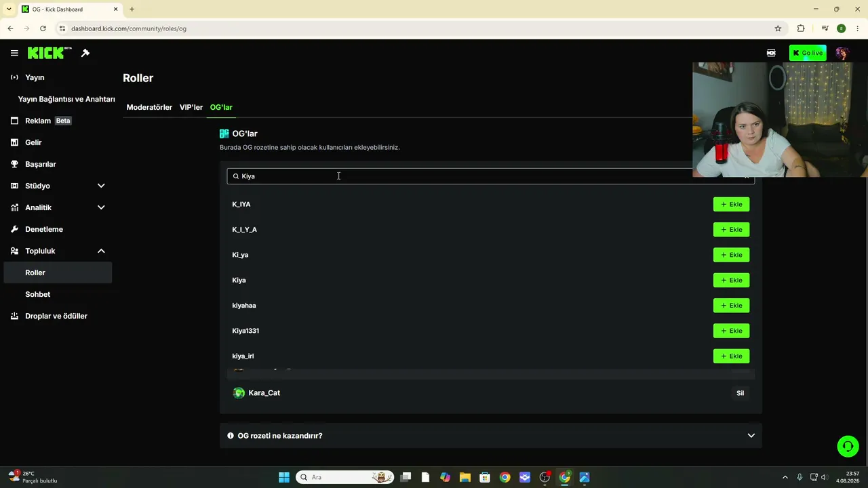Switch to the VIP'ler tab
This screenshot has width=868, height=488.
(x=191, y=107)
